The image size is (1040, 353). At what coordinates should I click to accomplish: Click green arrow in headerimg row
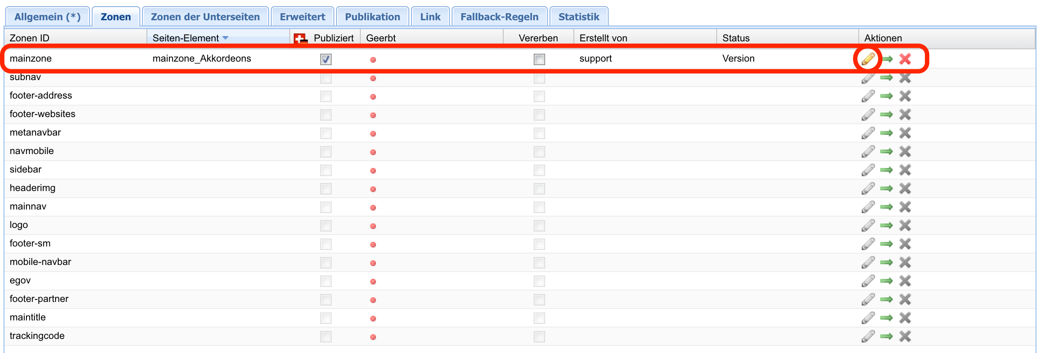[x=887, y=188]
